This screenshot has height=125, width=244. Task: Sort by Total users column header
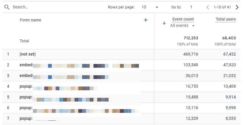click(x=226, y=19)
